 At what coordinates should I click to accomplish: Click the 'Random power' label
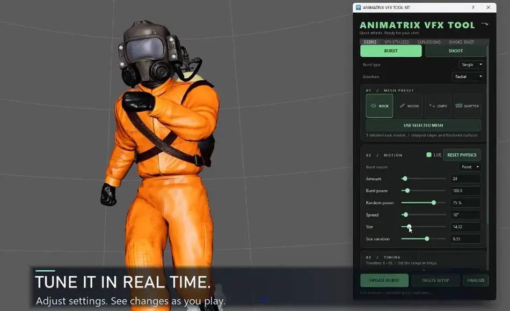point(380,203)
